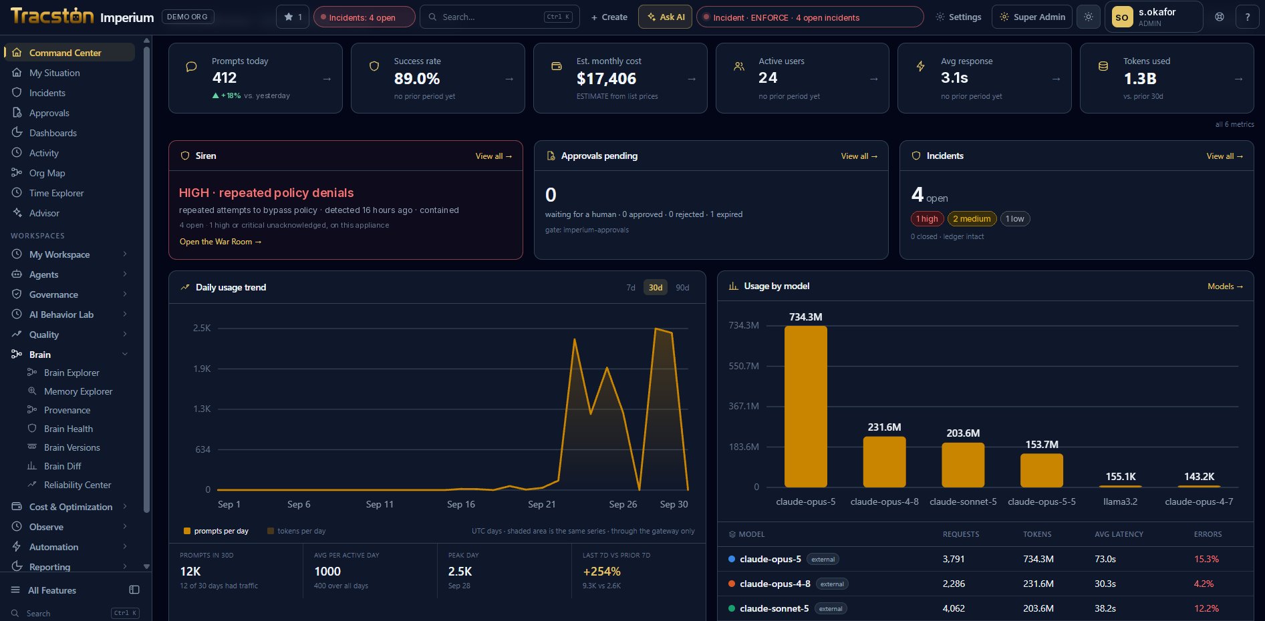Select the 30d range tab
1265x621 pixels.
click(656, 288)
